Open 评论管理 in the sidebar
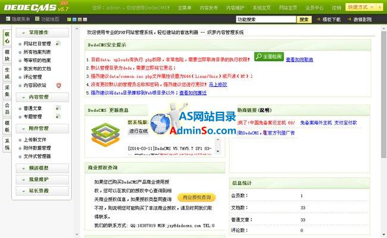 33,77
